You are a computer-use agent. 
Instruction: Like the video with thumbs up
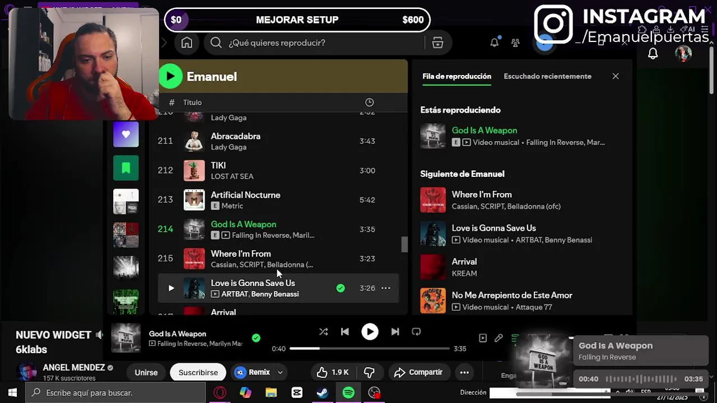click(x=332, y=372)
